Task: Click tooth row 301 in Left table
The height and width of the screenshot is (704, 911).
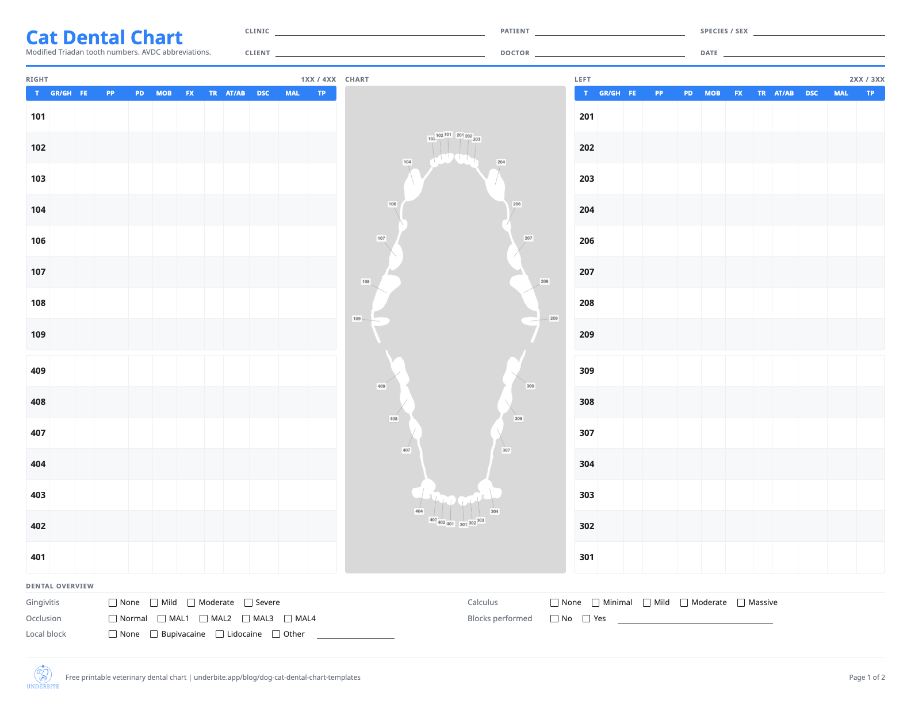Action: (730, 557)
